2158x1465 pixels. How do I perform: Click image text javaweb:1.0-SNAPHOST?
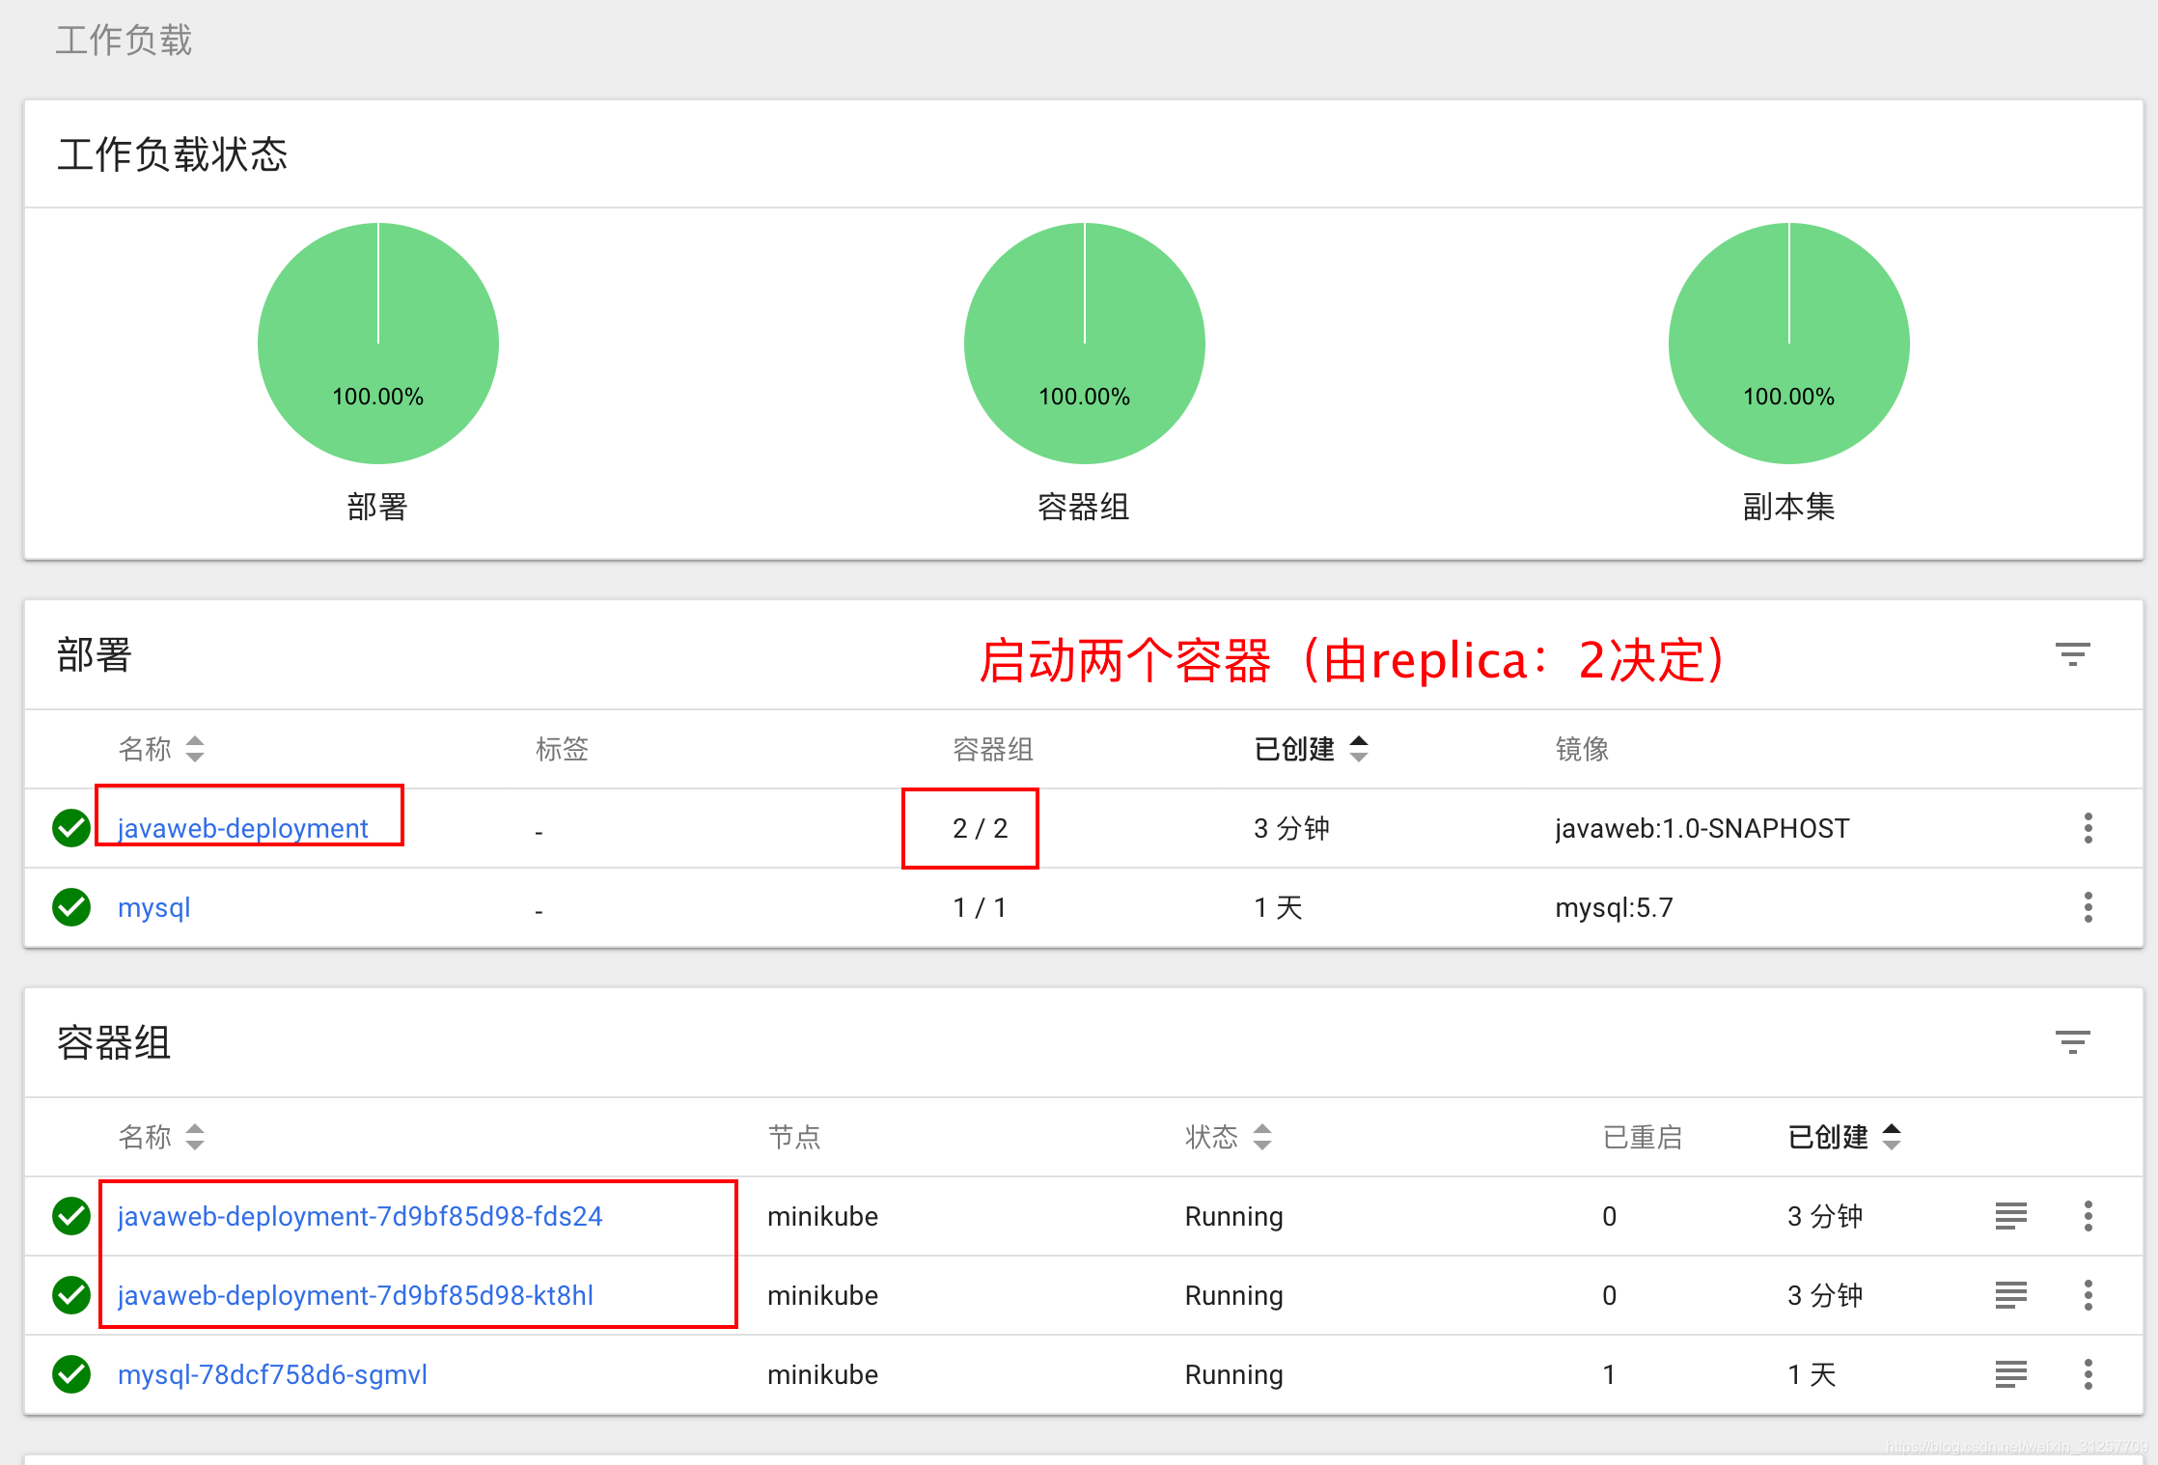click(x=1702, y=828)
